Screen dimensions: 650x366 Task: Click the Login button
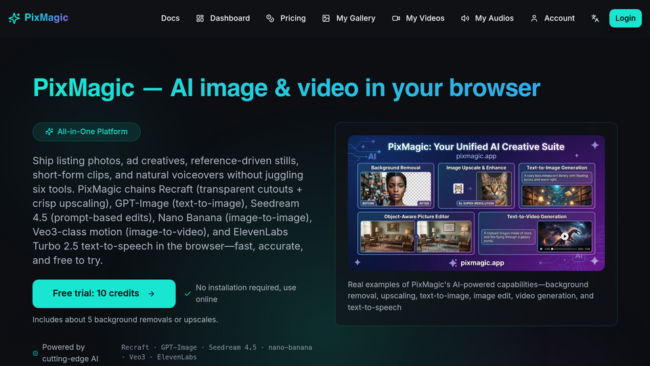[x=625, y=18]
